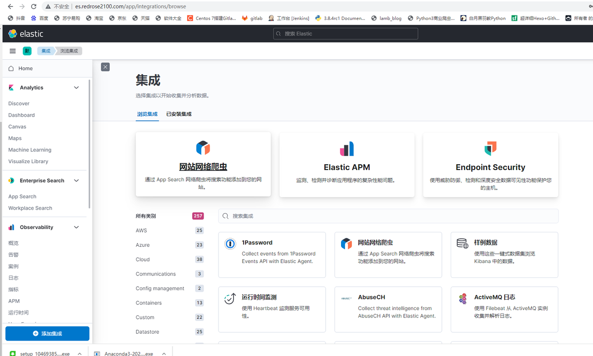Screen dimensions: 593x356
Task: Click the Elastic logo
Action: (x=26, y=34)
